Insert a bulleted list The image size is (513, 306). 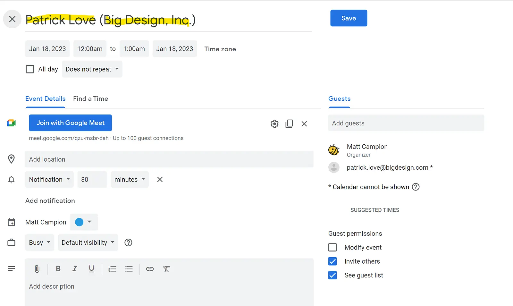129,269
